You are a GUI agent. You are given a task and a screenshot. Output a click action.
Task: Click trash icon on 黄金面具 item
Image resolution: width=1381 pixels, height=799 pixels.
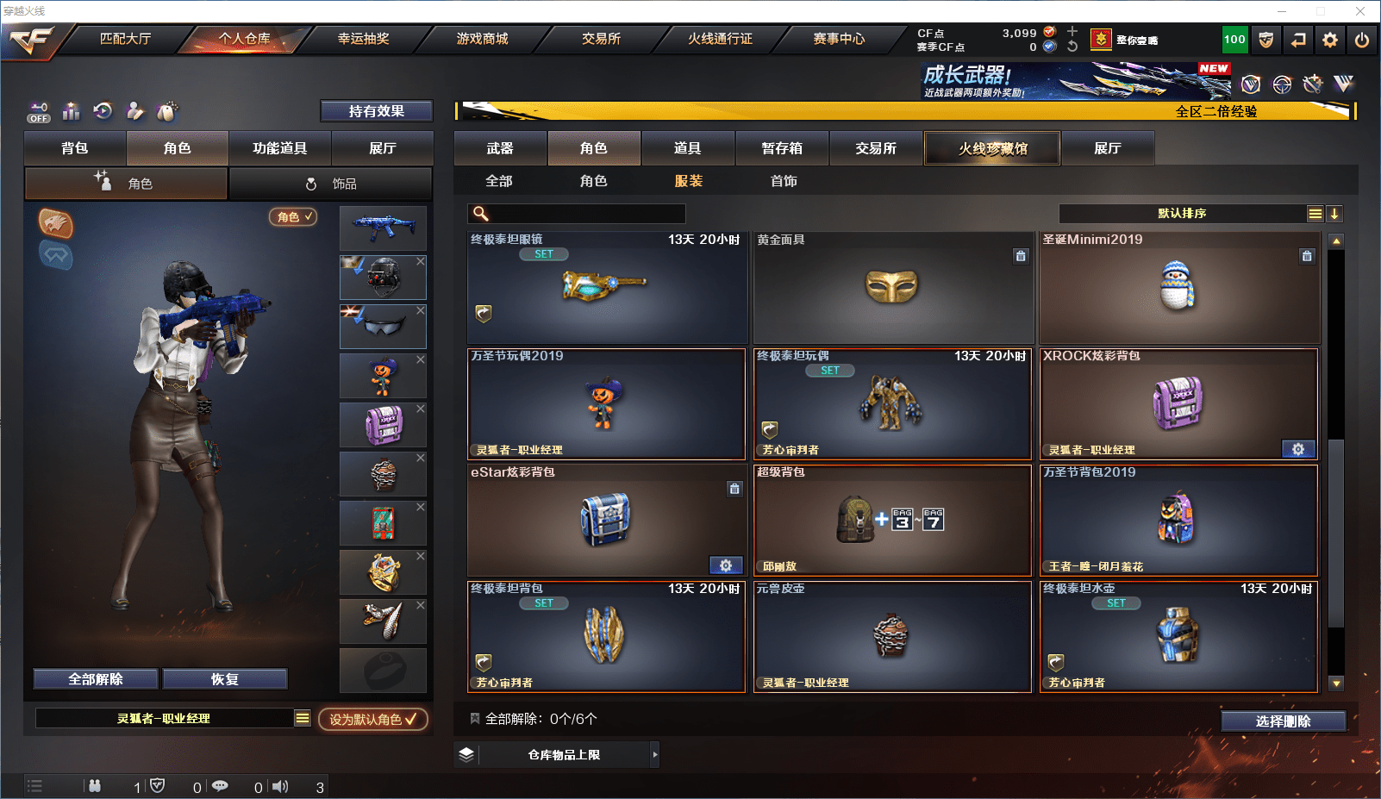click(1021, 256)
